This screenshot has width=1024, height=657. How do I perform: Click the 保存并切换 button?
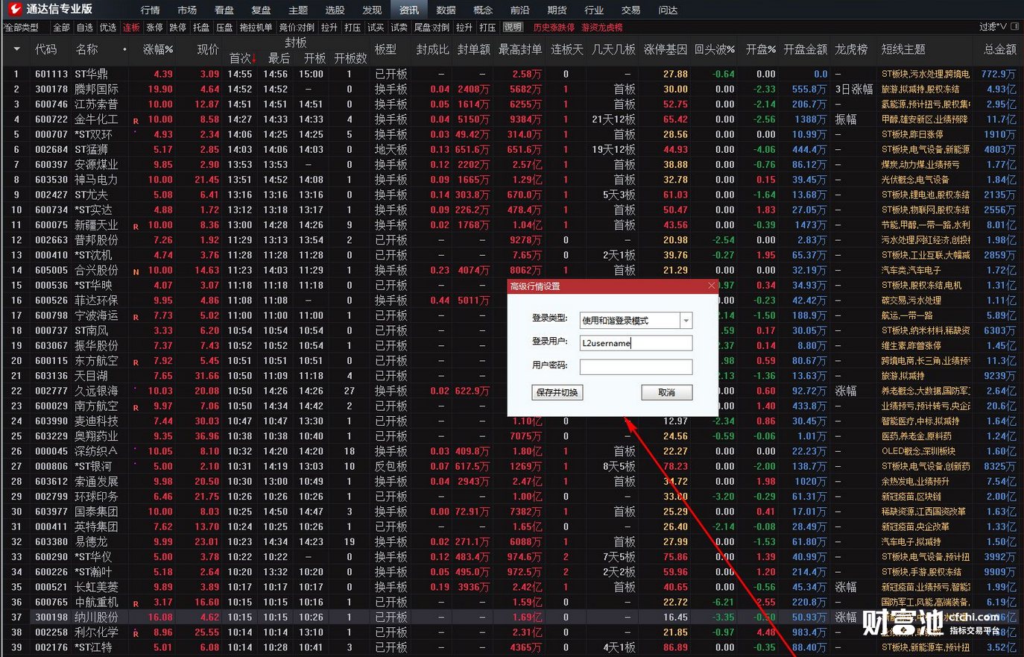(x=557, y=392)
